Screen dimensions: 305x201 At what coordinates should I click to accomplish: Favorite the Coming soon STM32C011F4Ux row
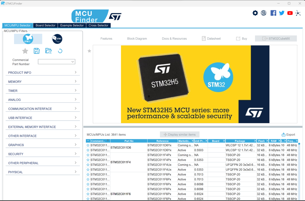[88, 165]
